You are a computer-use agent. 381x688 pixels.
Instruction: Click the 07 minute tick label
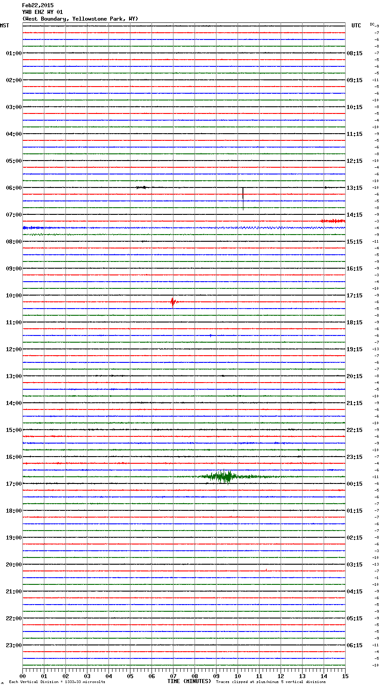173,676
